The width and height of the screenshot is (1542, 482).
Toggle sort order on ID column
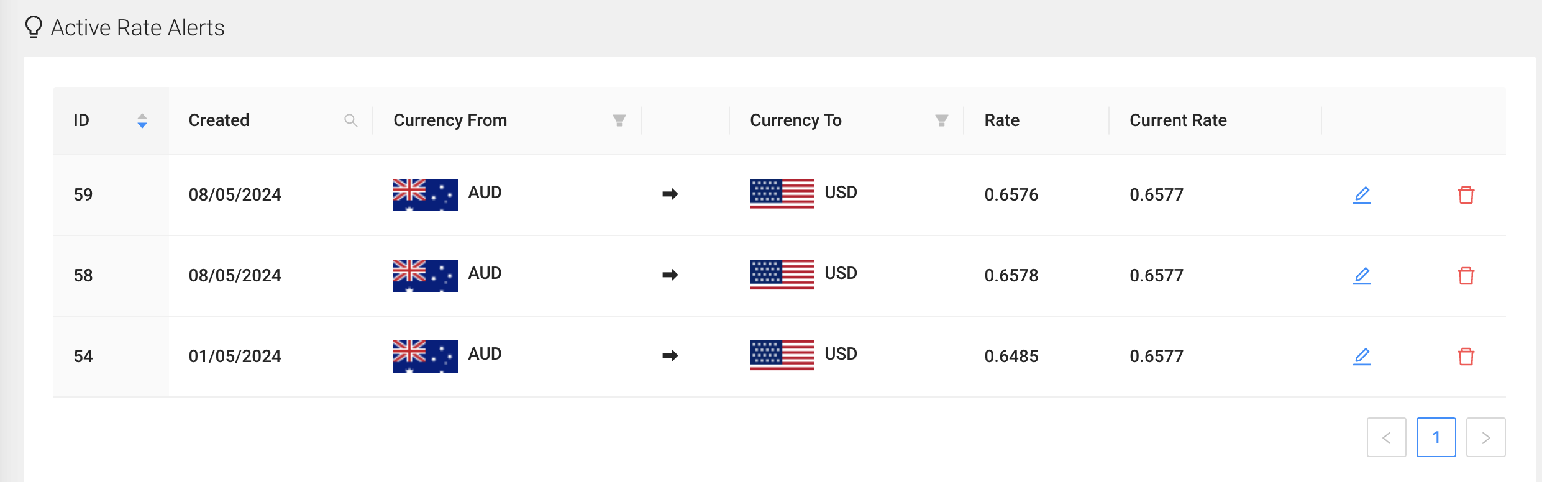coord(142,120)
